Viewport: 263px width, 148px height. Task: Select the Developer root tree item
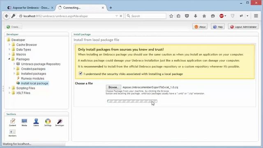click(18, 40)
